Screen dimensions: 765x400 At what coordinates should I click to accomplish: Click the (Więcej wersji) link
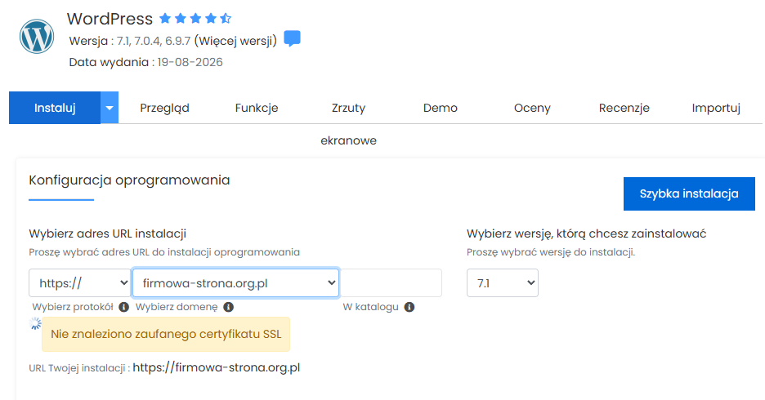[235, 41]
